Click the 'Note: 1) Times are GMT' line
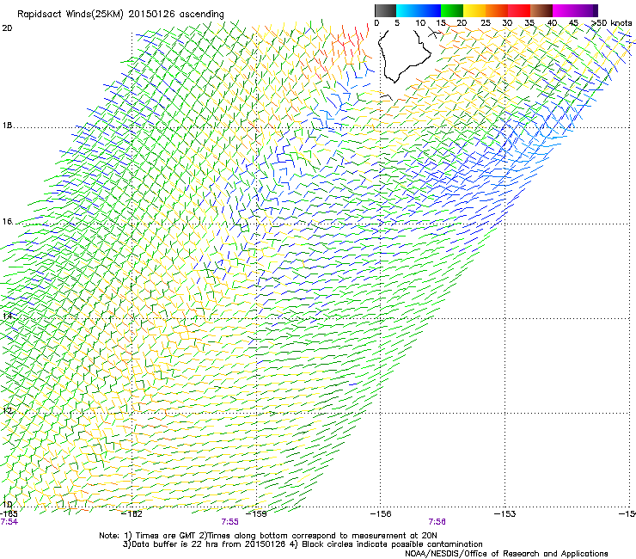Image resolution: width=636 pixels, height=559 pixels. (x=268, y=536)
